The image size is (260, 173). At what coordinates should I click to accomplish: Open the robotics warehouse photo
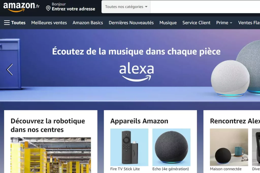51,155
